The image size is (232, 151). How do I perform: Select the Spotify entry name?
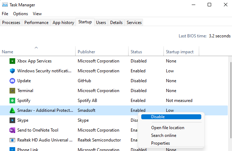24,101
